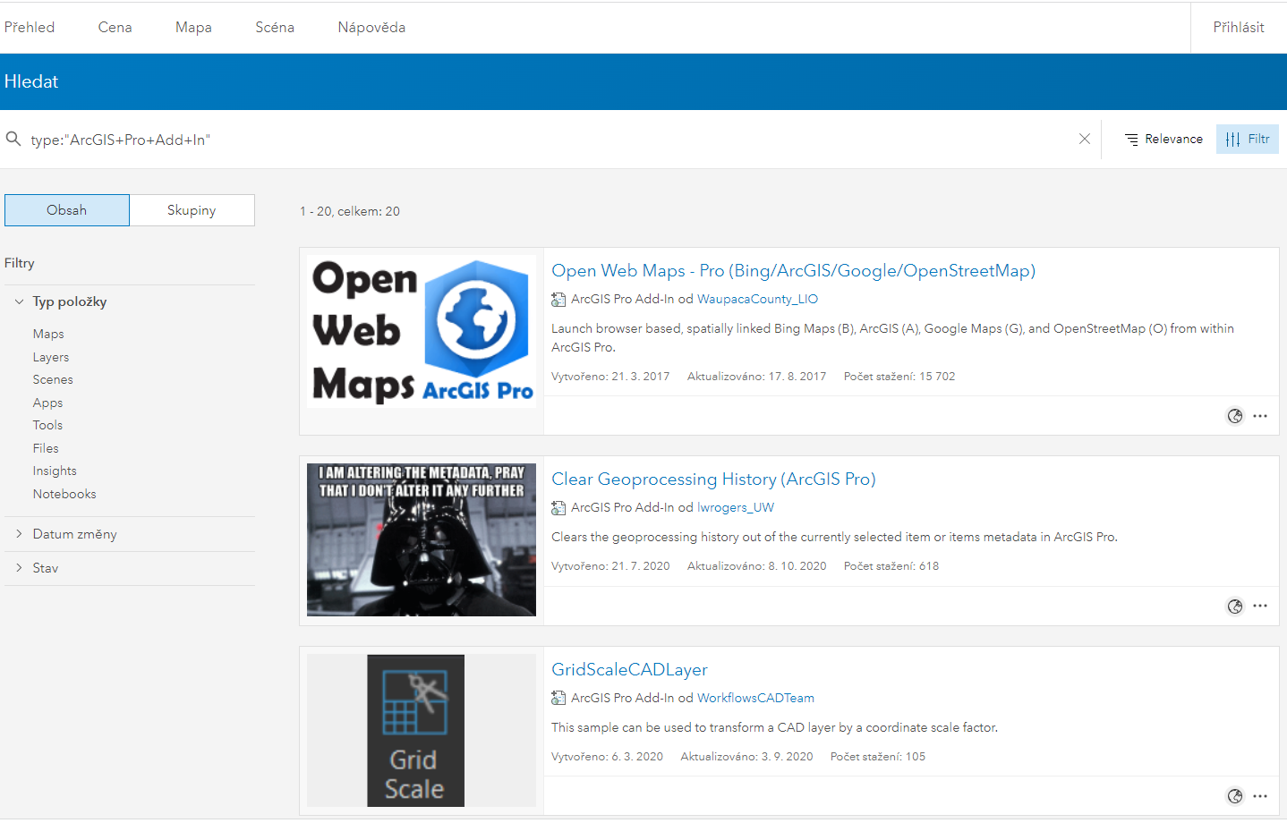The image size is (1287, 823).
Task: Click 'Počet stažení: 15 702' text
Action: (899, 377)
